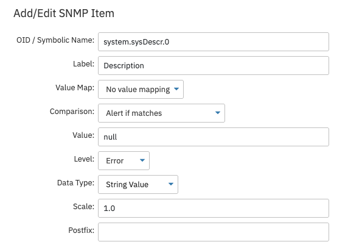This screenshot has width=348, height=250.
Task: Click the "Level:" label text
Action: [x=84, y=159]
